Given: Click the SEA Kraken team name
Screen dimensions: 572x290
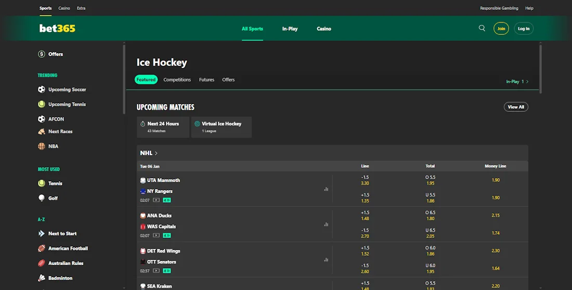Looking at the screenshot, I should click(x=159, y=286).
